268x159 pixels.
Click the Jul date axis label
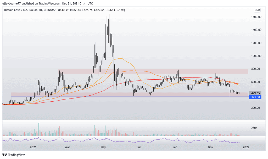point(139,147)
